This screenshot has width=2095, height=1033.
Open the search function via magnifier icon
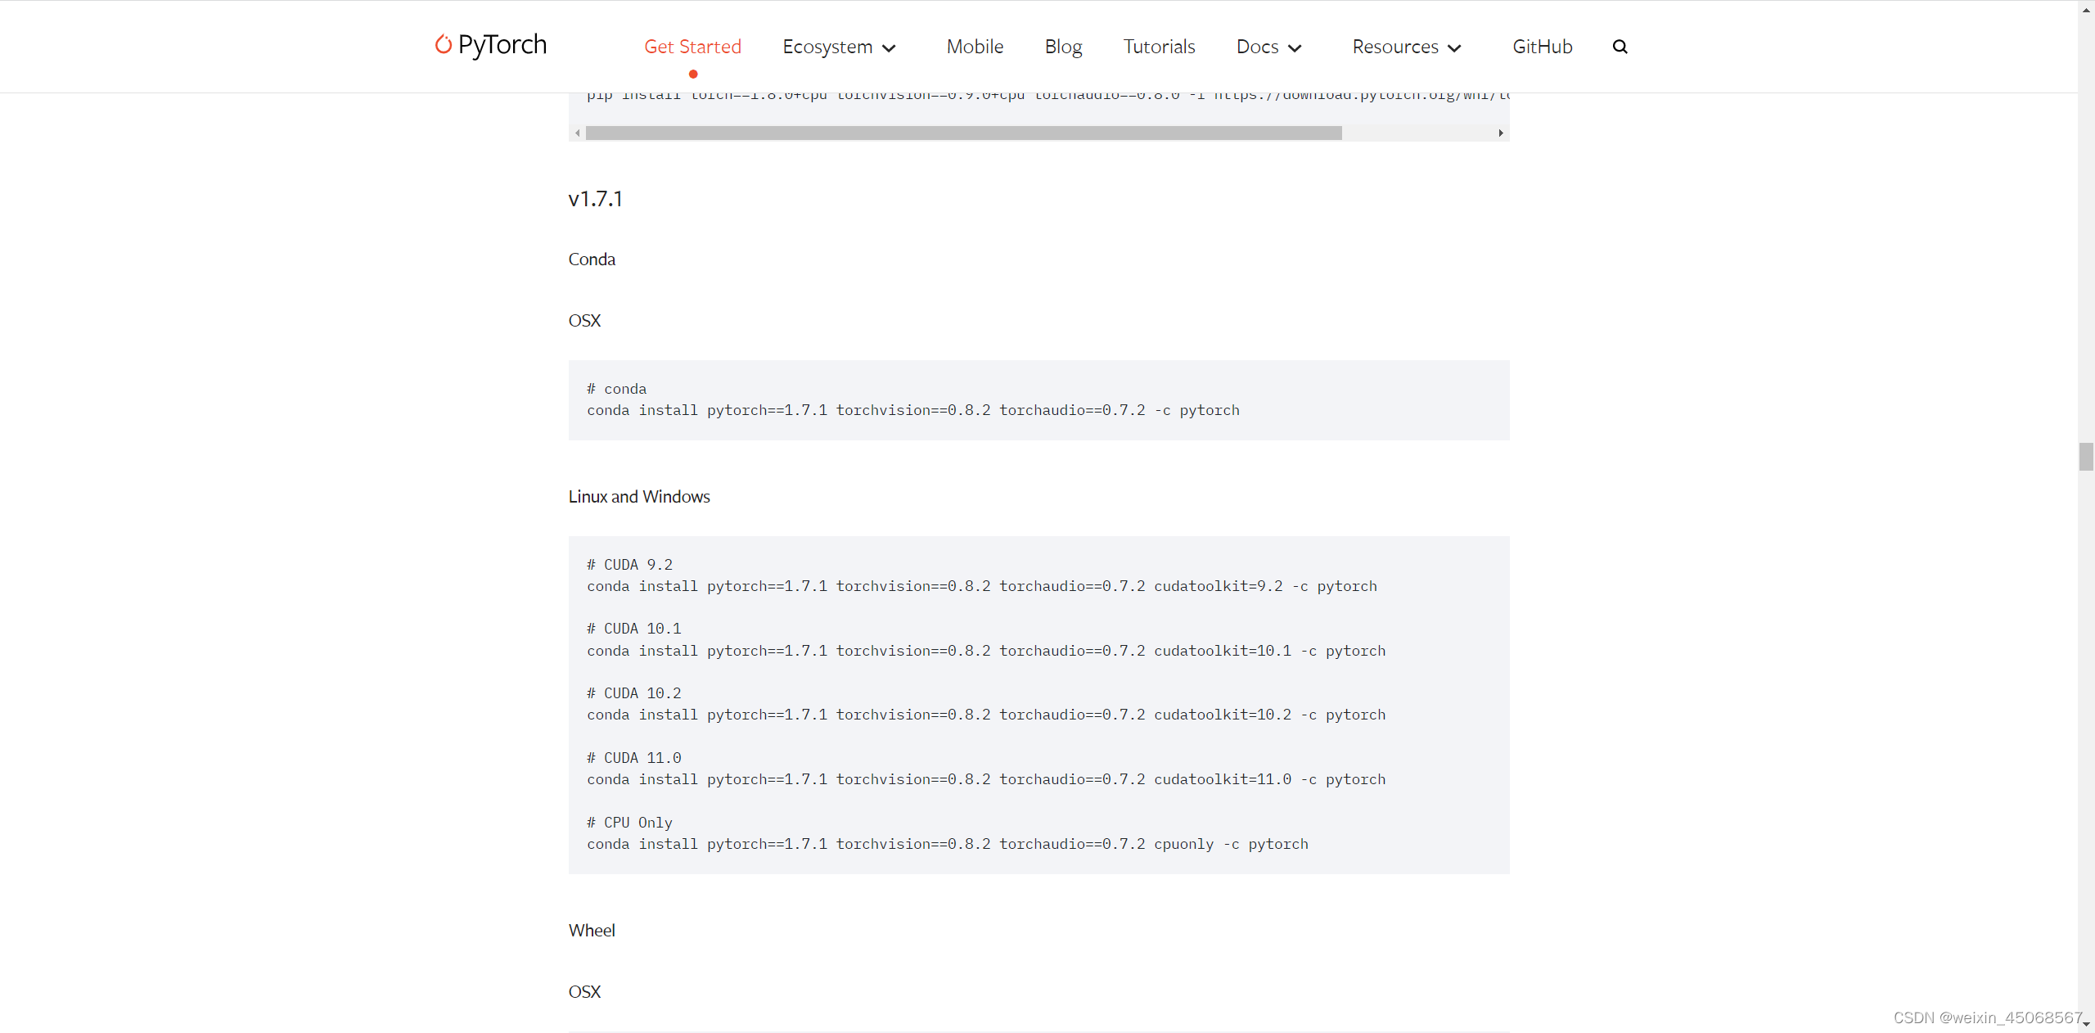click(1620, 47)
